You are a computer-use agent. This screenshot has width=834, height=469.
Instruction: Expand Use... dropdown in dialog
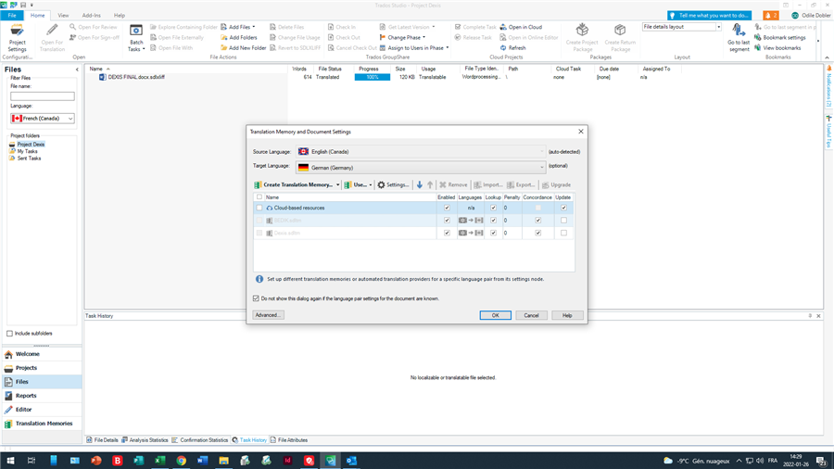point(371,185)
